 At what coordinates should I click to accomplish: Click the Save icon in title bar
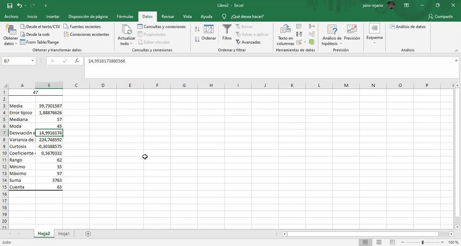[x=9, y=5]
